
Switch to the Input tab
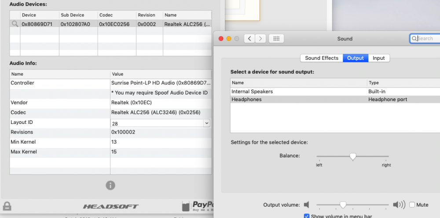coord(378,58)
